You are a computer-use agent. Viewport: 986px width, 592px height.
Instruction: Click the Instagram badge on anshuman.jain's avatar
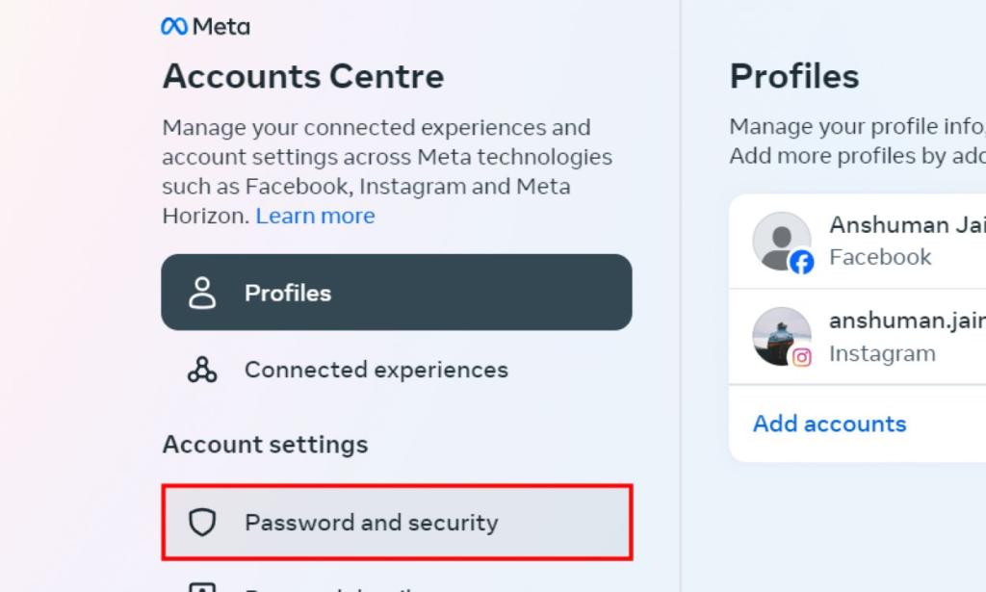(801, 356)
